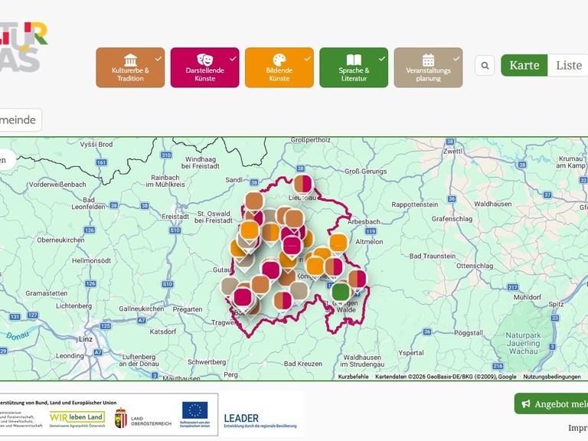
Task: Switch to the Liste view tab
Action: 568,65
